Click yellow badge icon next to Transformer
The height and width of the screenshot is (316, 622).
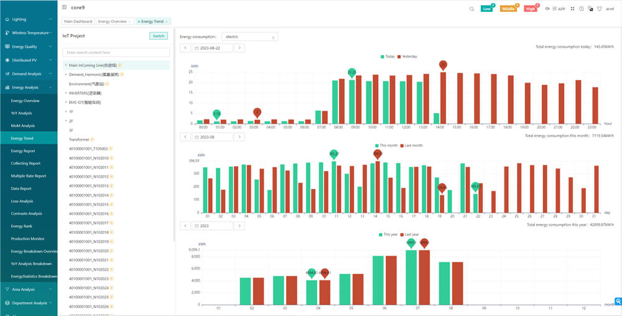93,139
